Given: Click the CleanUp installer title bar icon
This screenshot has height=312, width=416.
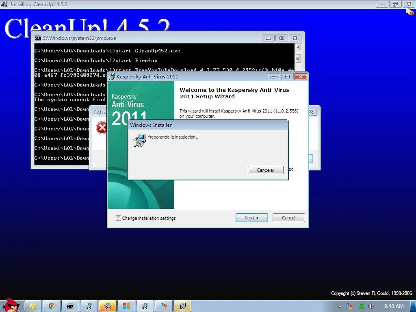Looking at the screenshot, I should [x=4, y=4].
